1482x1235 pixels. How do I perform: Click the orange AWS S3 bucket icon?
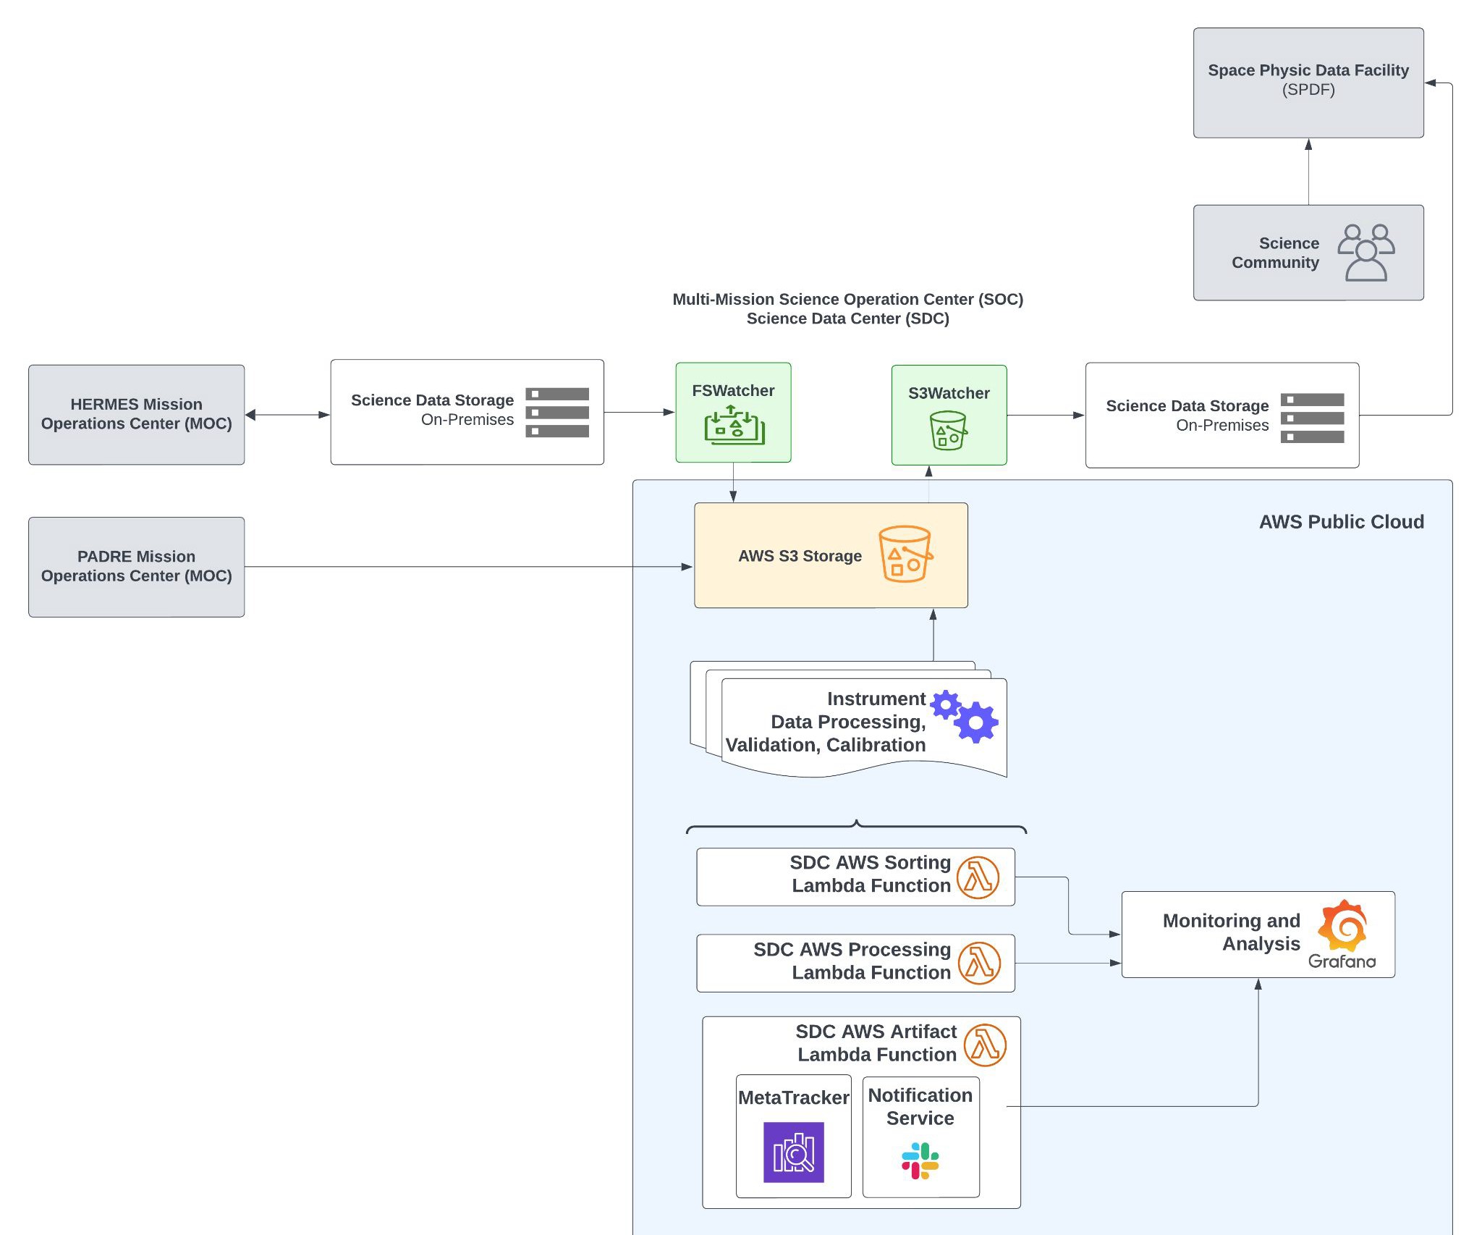pyautogui.click(x=905, y=554)
